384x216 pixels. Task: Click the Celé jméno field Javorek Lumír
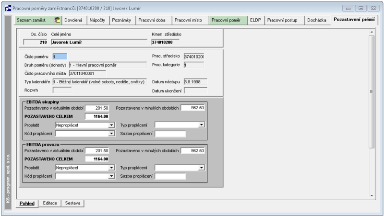(99, 42)
